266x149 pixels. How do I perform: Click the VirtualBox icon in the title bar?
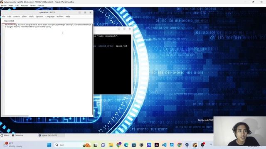point(2,2)
